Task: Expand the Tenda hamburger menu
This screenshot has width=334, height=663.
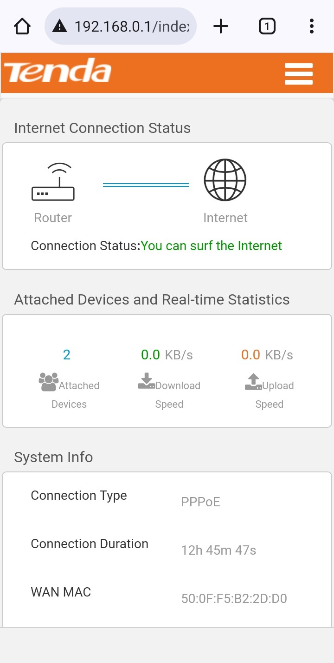Action: coord(298,74)
